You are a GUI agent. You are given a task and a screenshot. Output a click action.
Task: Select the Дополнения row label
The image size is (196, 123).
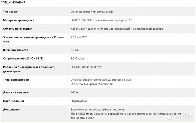point(11,109)
